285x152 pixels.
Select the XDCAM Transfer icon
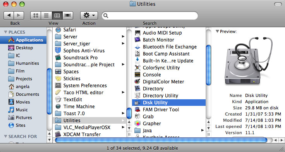pos(58,134)
